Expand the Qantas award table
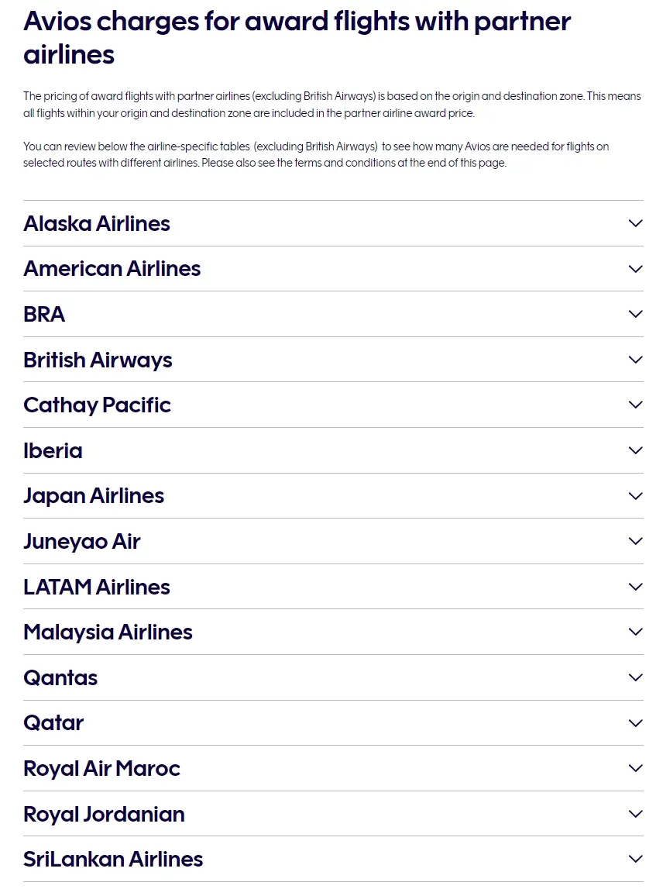This screenshot has width=656, height=896. [x=60, y=677]
